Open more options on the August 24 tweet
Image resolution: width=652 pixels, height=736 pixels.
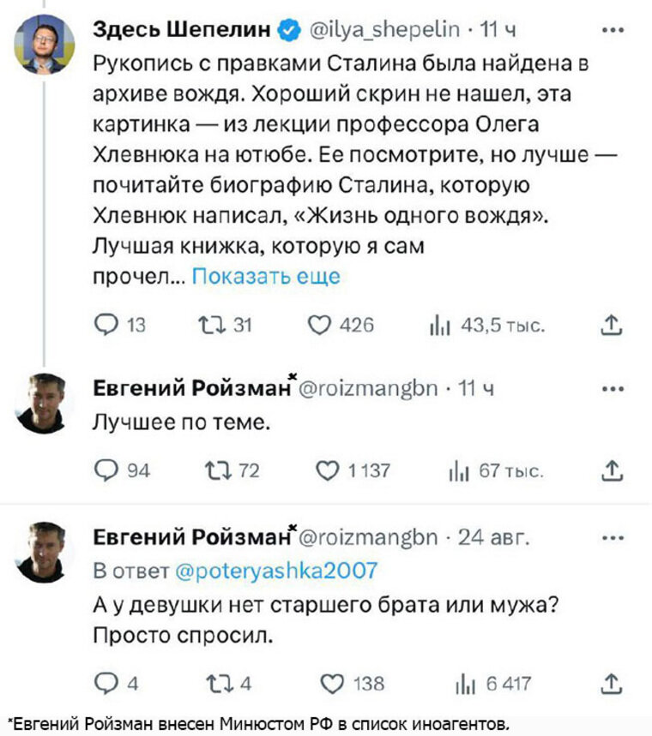point(613,536)
